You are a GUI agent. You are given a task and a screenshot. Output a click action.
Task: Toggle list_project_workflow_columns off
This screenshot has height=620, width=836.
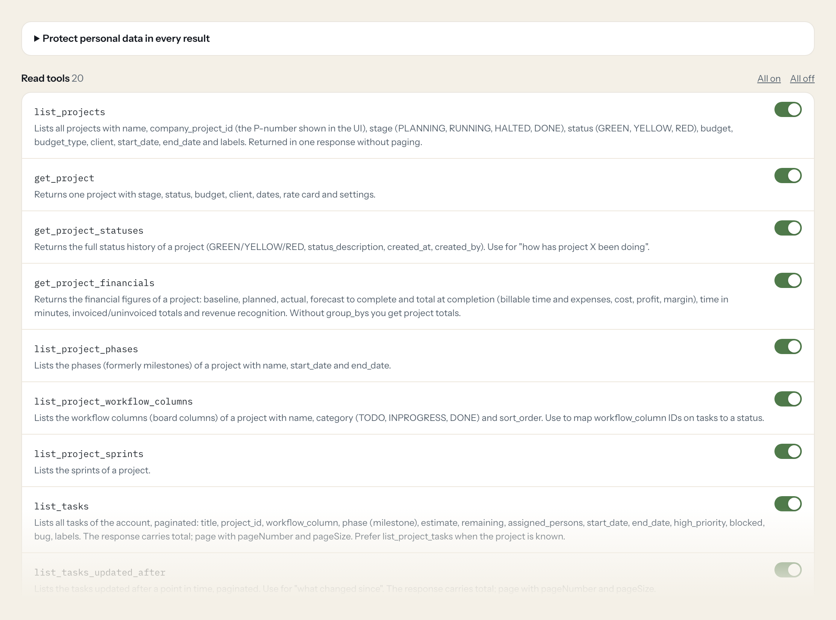788,399
